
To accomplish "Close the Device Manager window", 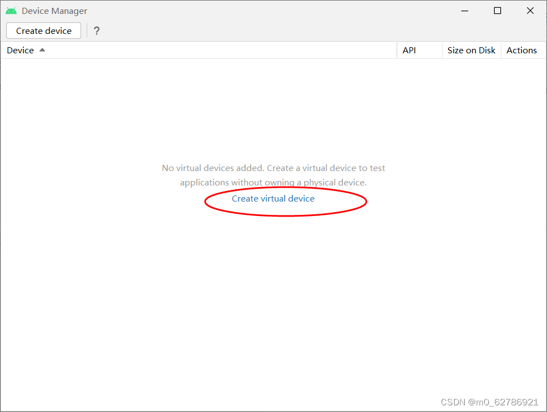I will pos(529,10).
